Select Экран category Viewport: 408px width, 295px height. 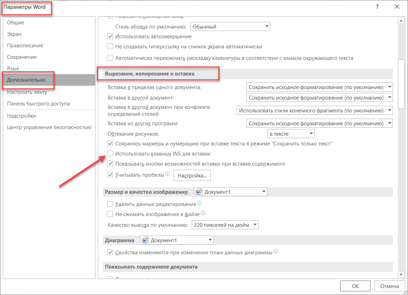pyautogui.click(x=49, y=34)
